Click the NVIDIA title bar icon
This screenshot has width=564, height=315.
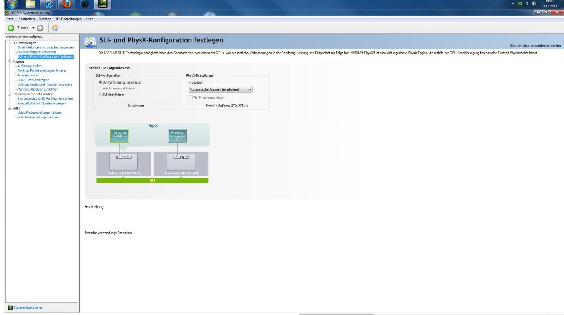pos(7,13)
